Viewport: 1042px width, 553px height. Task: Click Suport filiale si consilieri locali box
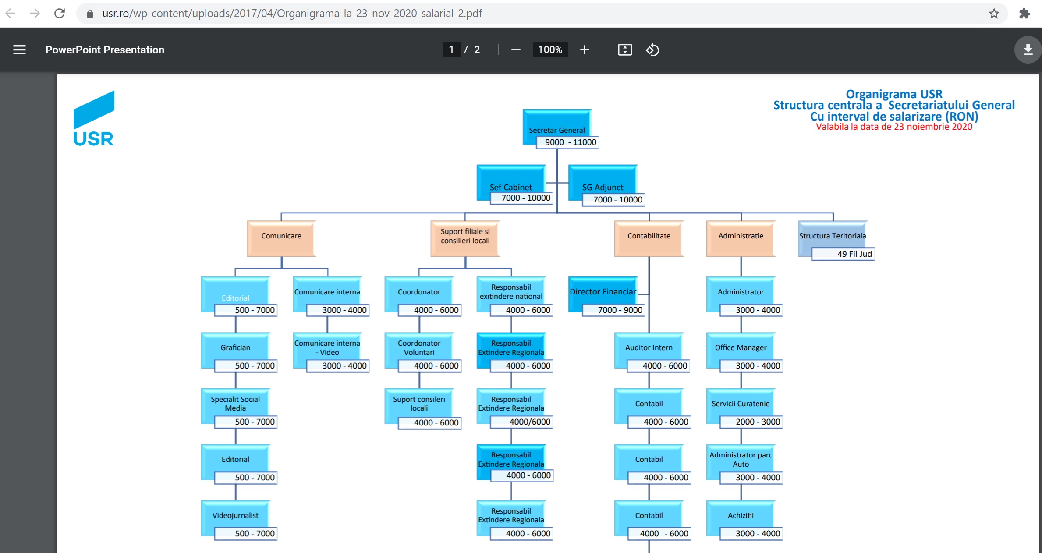pos(465,238)
